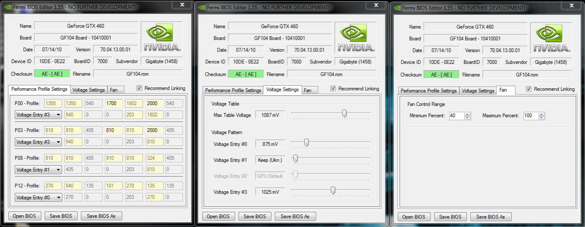Click the title bar app icon of the Fan settings window
The width and height of the screenshot is (585, 227).
pyautogui.click(x=396, y=7)
